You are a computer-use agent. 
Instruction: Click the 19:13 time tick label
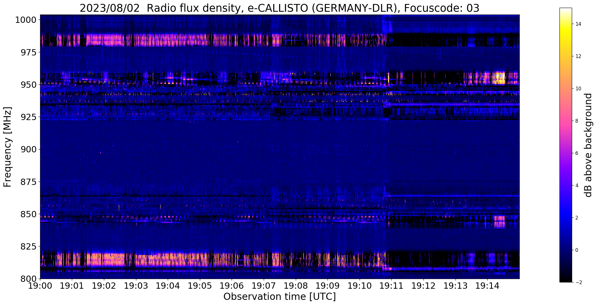pos(456,286)
